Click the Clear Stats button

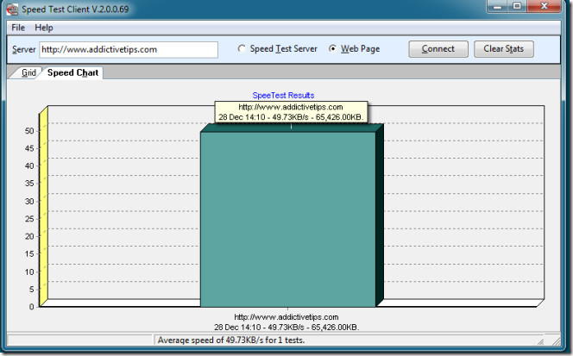pyautogui.click(x=504, y=49)
